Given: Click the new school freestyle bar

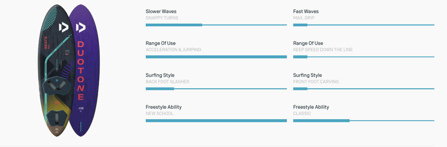Looking at the screenshot, I should 216,121.
